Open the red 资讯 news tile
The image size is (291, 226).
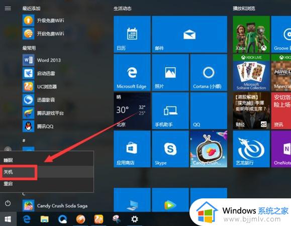[281, 110]
